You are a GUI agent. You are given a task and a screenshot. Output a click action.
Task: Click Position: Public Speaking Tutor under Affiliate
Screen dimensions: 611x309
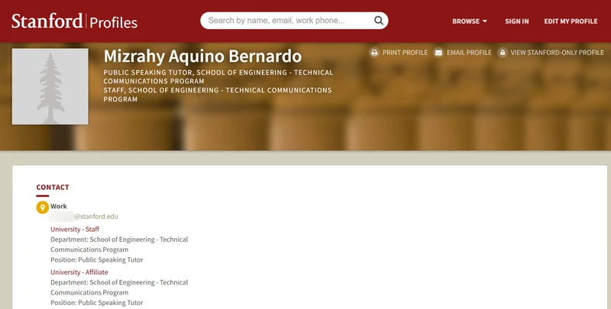(x=97, y=303)
